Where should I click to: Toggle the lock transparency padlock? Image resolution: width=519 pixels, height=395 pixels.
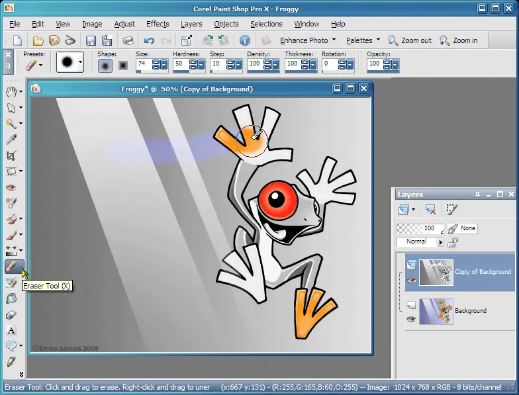click(453, 243)
